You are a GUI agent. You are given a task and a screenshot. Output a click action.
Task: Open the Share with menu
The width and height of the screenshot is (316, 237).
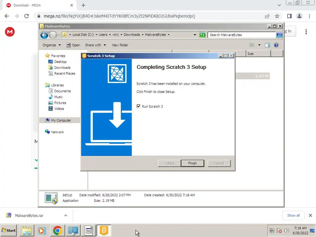[95, 45]
